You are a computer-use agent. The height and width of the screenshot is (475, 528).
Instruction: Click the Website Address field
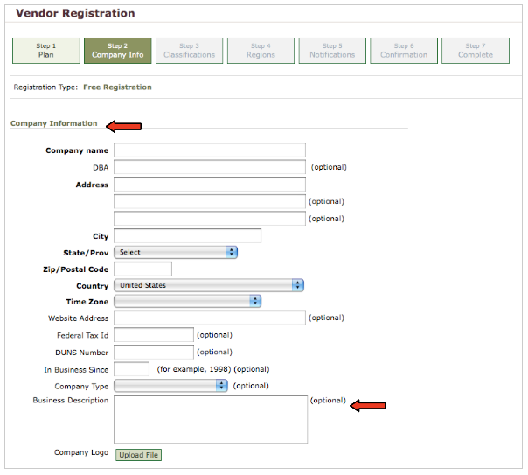click(210, 318)
